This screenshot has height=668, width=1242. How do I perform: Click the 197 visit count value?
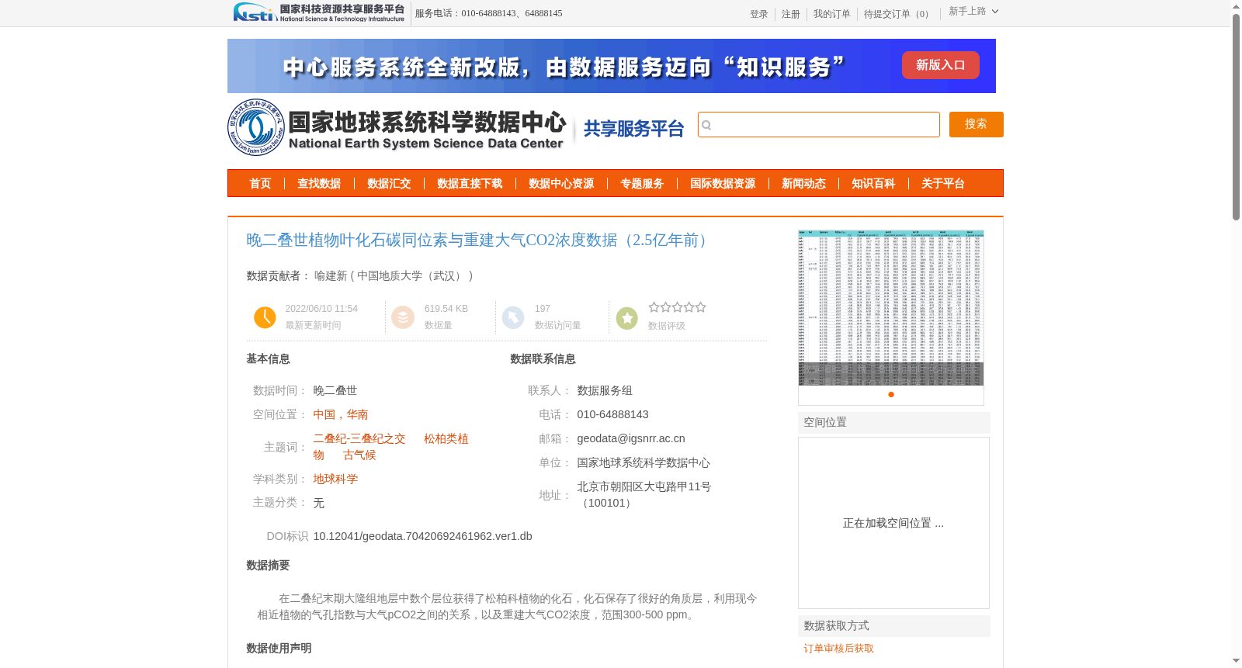coord(542,309)
